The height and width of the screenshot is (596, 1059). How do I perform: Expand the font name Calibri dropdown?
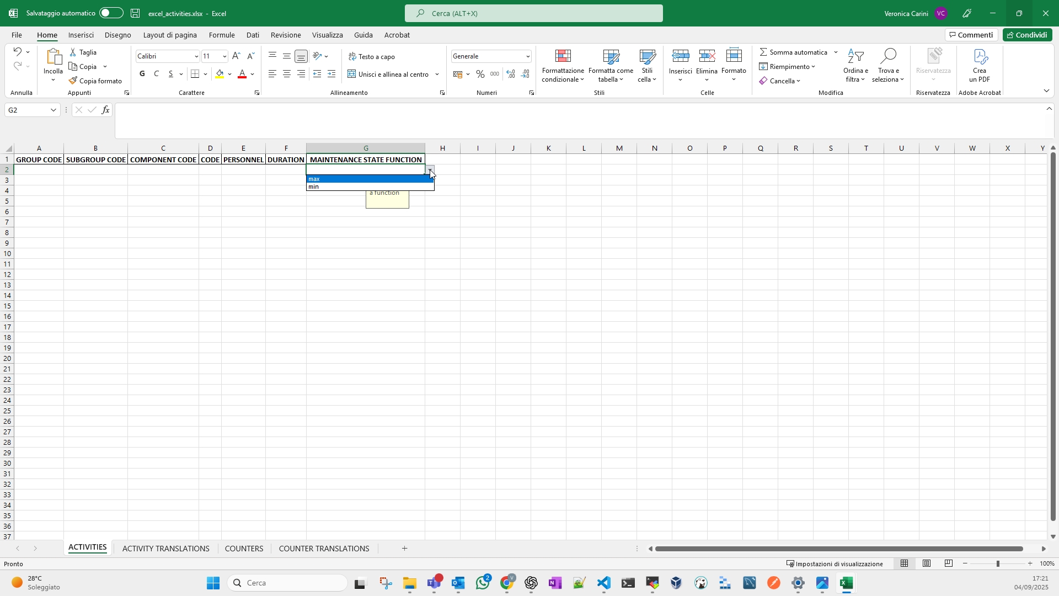tap(196, 57)
